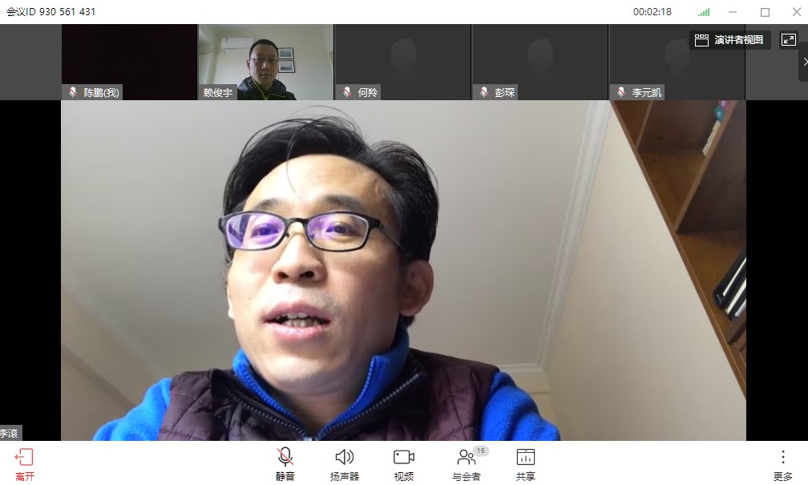Toggle the 视频 camera on or off
808x485 pixels.
coord(404,465)
